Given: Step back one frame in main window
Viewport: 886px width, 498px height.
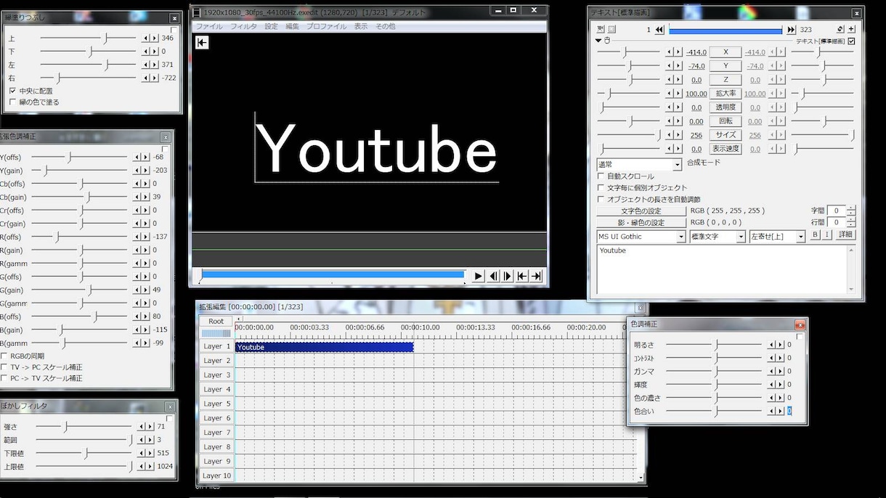Looking at the screenshot, I should (494, 276).
